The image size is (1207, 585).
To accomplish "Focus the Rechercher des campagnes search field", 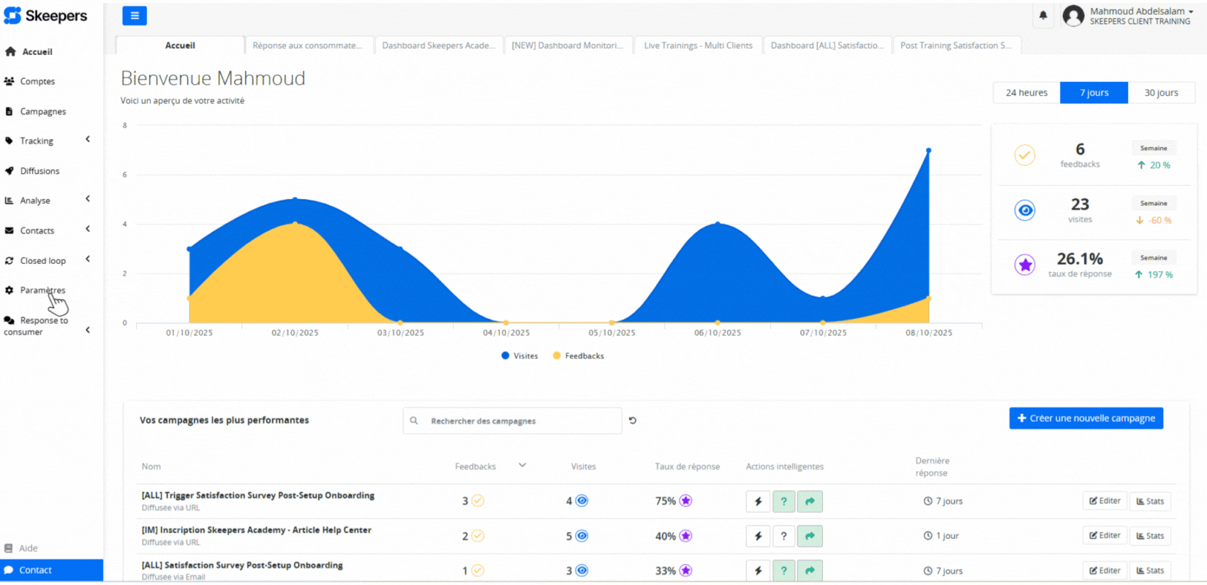I will (x=519, y=421).
